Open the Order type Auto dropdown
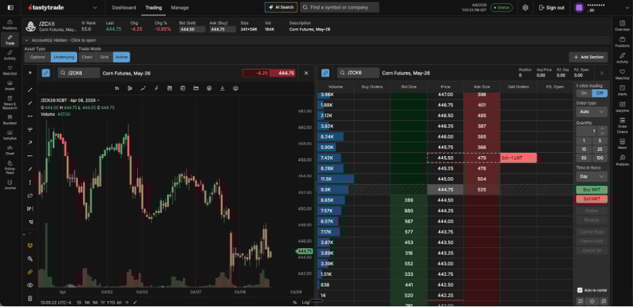 (592, 112)
